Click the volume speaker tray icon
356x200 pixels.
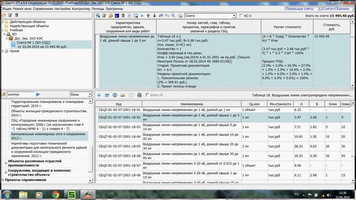click(x=329, y=195)
